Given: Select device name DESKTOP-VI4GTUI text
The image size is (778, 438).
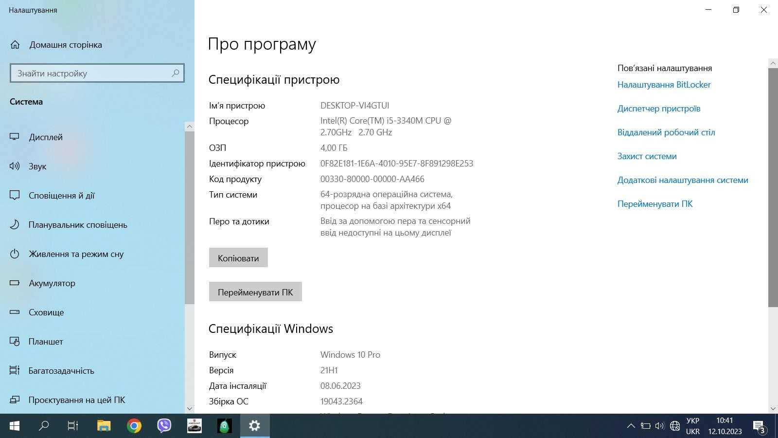Looking at the screenshot, I should point(354,106).
